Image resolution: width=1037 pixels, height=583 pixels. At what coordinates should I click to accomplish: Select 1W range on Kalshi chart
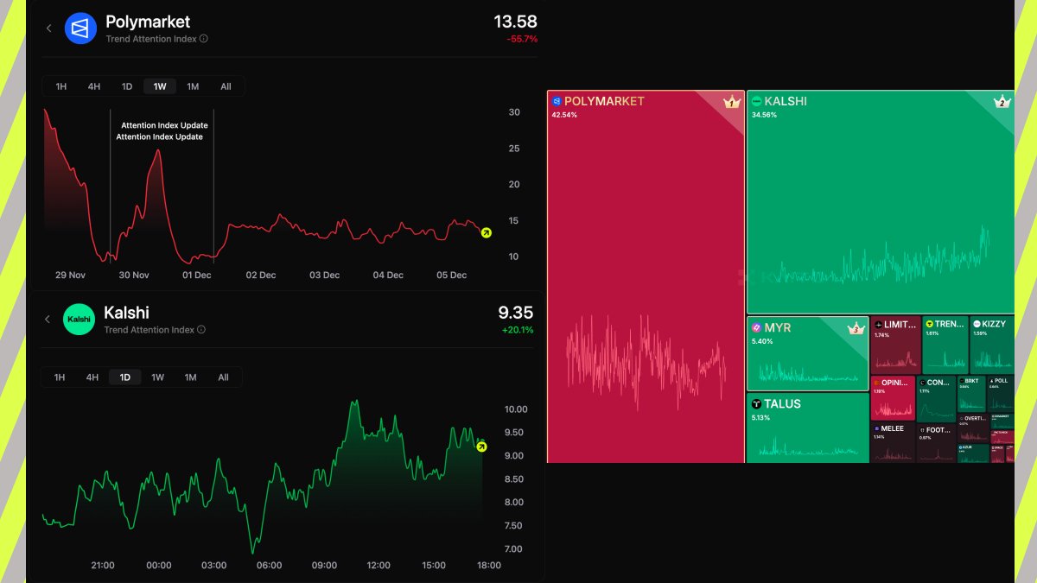(158, 377)
